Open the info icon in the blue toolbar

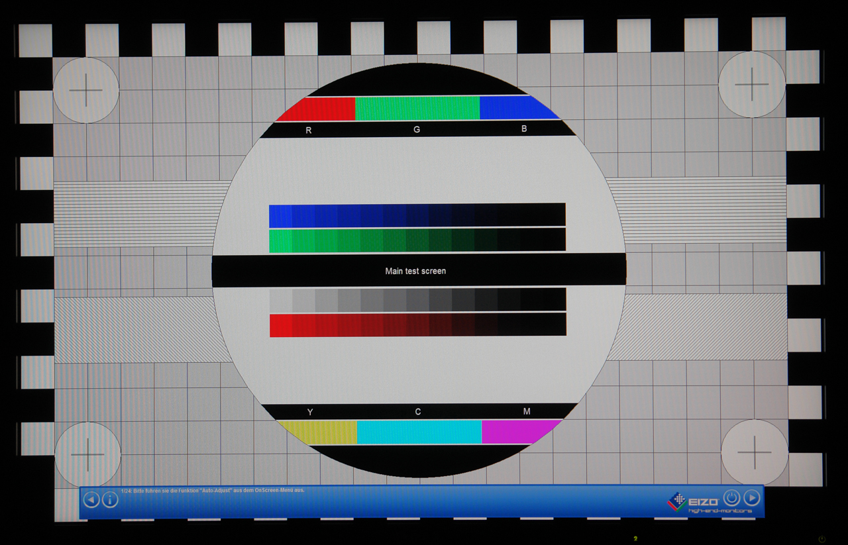click(110, 499)
